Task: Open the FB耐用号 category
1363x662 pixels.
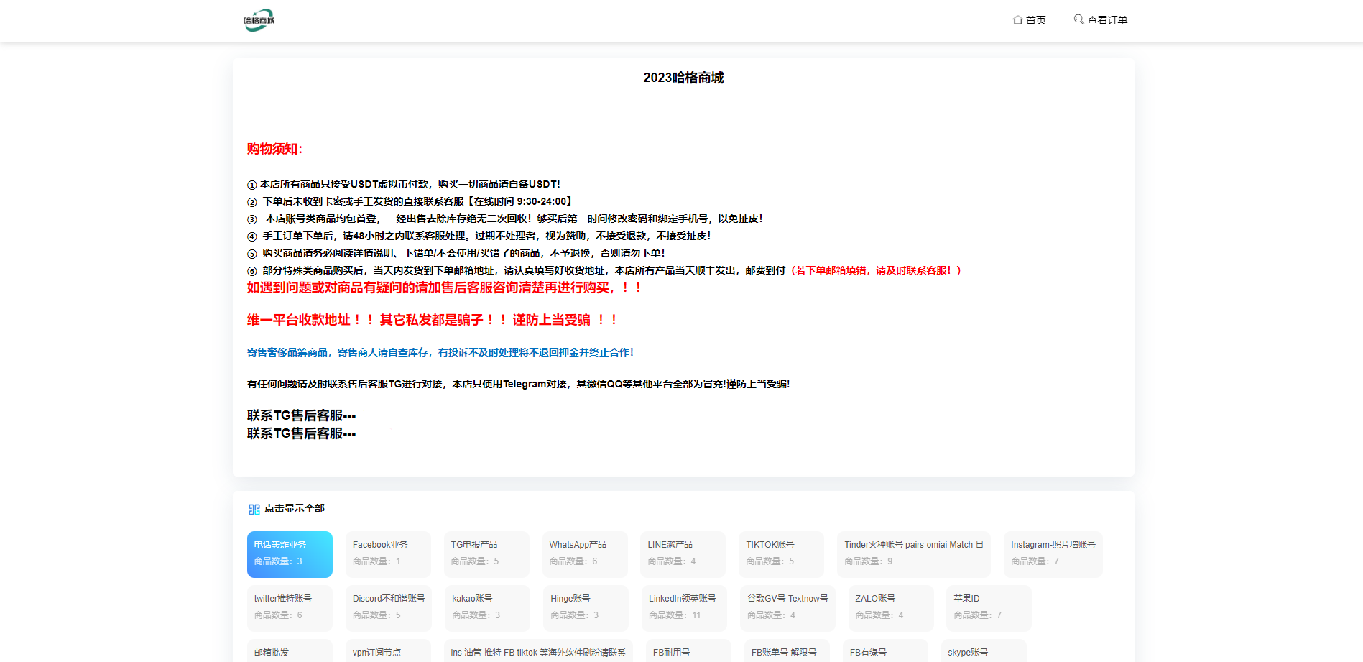Action: coord(688,651)
